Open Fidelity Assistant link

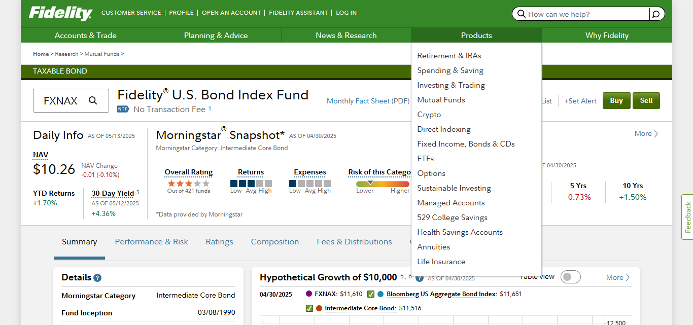pos(298,13)
